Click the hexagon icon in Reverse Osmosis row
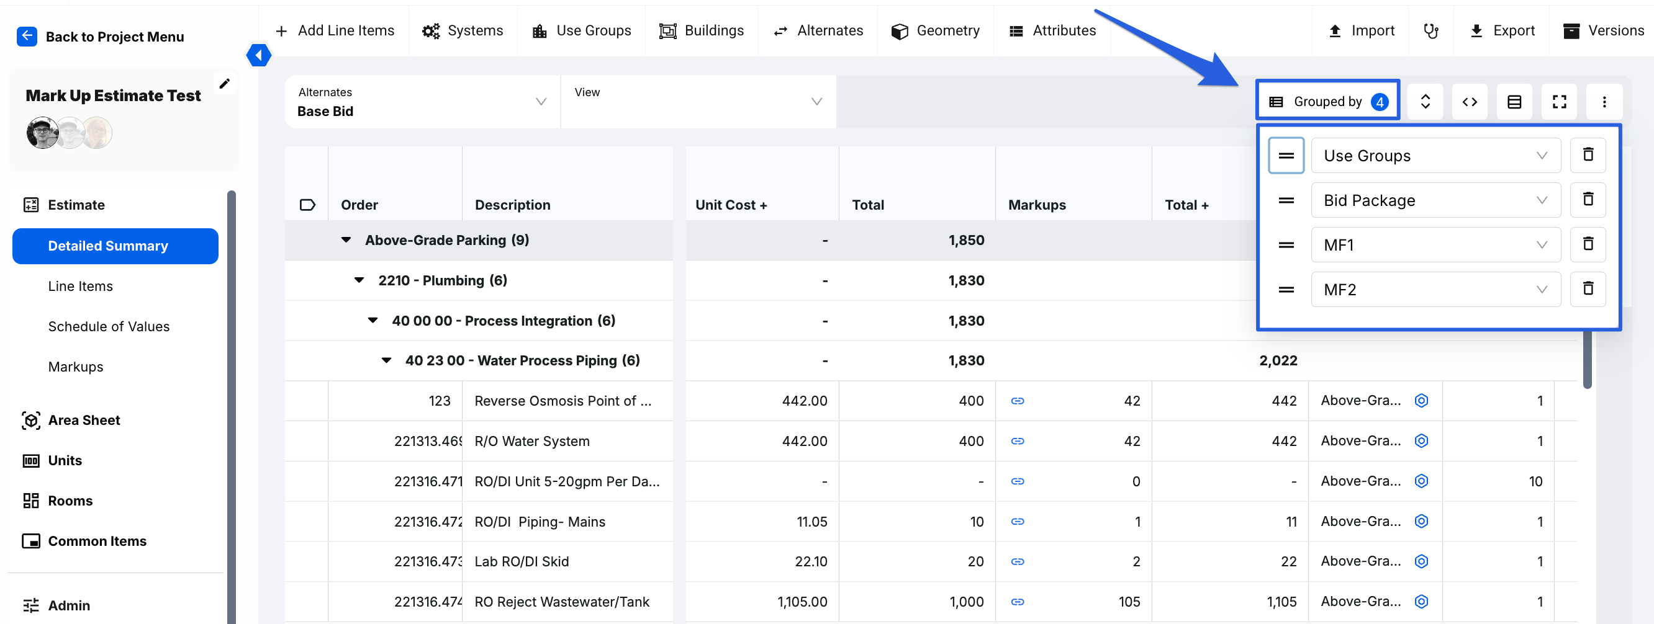The width and height of the screenshot is (1654, 624). [1422, 401]
